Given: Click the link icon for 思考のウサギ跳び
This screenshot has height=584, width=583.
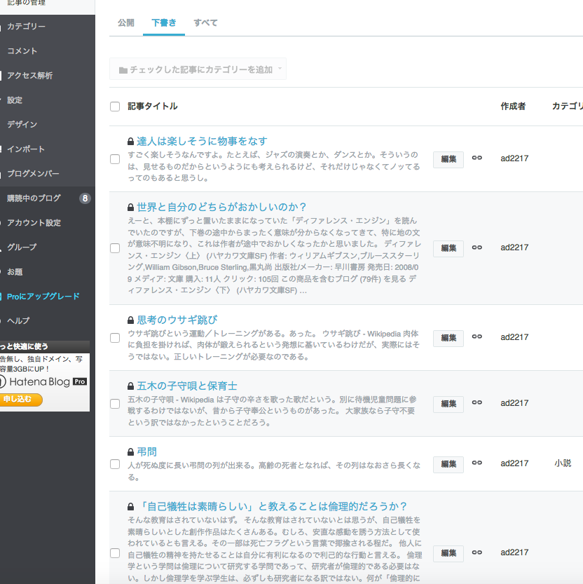Looking at the screenshot, I should point(477,337).
